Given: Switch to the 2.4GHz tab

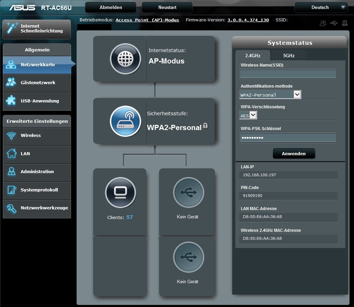Looking at the screenshot, I should click(x=253, y=56).
